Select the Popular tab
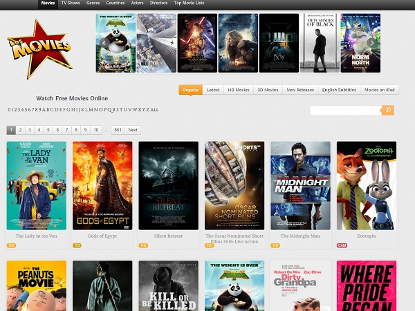Viewport: 415px width, 311px height. pos(191,90)
